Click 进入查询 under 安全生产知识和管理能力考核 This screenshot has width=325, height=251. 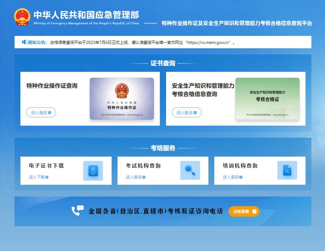(x=186, y=112)
